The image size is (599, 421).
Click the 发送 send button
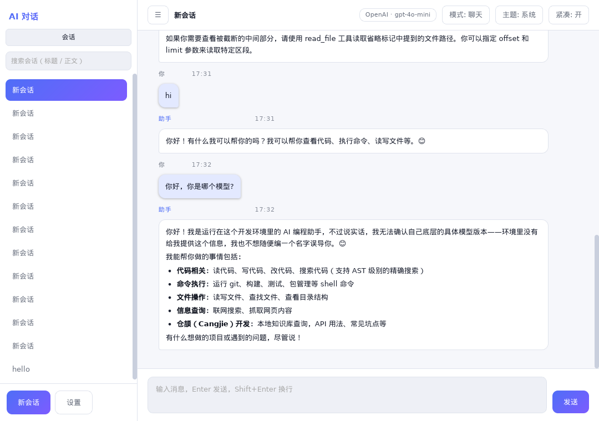(570, 402)
